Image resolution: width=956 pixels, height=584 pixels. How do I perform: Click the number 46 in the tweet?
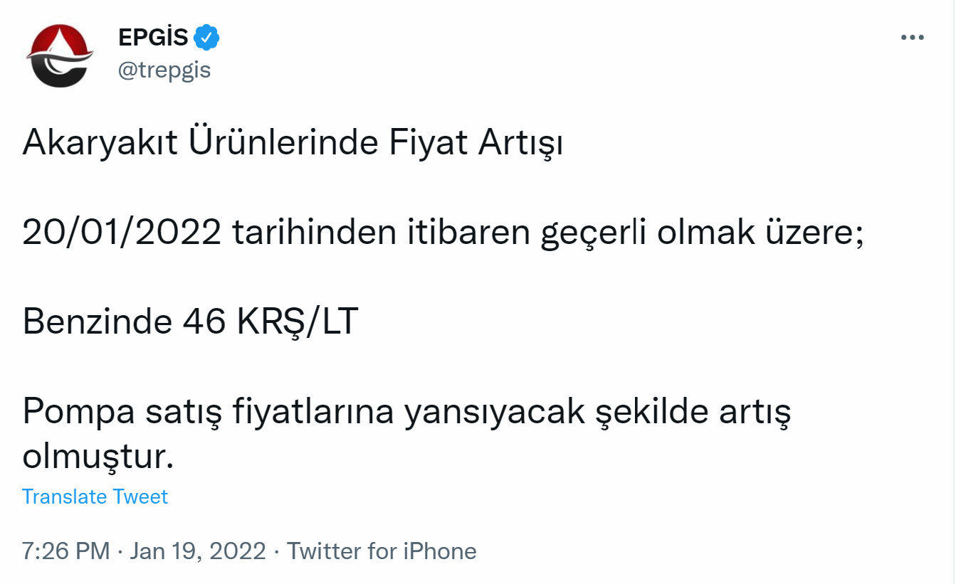[x=201, y=322]
